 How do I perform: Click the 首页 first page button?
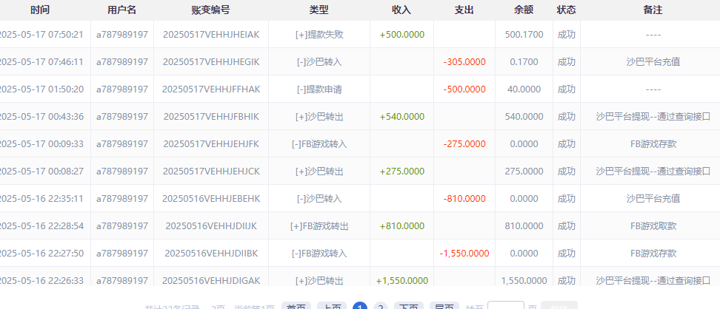click(x=296, y=306)
